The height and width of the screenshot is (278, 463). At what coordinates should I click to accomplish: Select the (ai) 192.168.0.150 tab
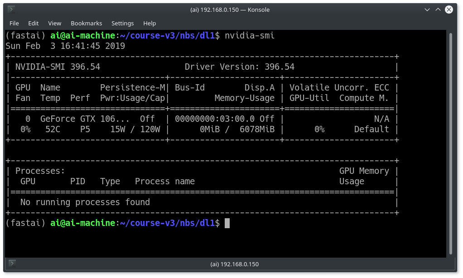point(235,264)
